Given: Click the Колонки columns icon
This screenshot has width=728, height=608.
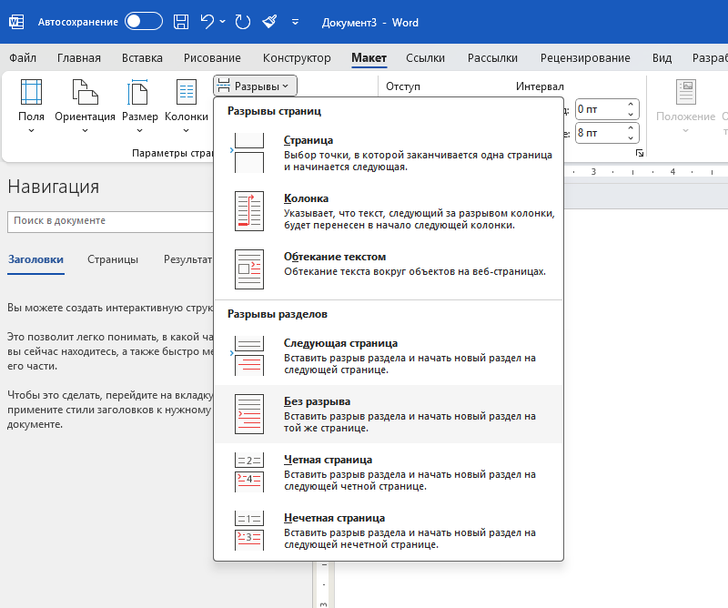Looking at the screenshot, I should (187, 92).
